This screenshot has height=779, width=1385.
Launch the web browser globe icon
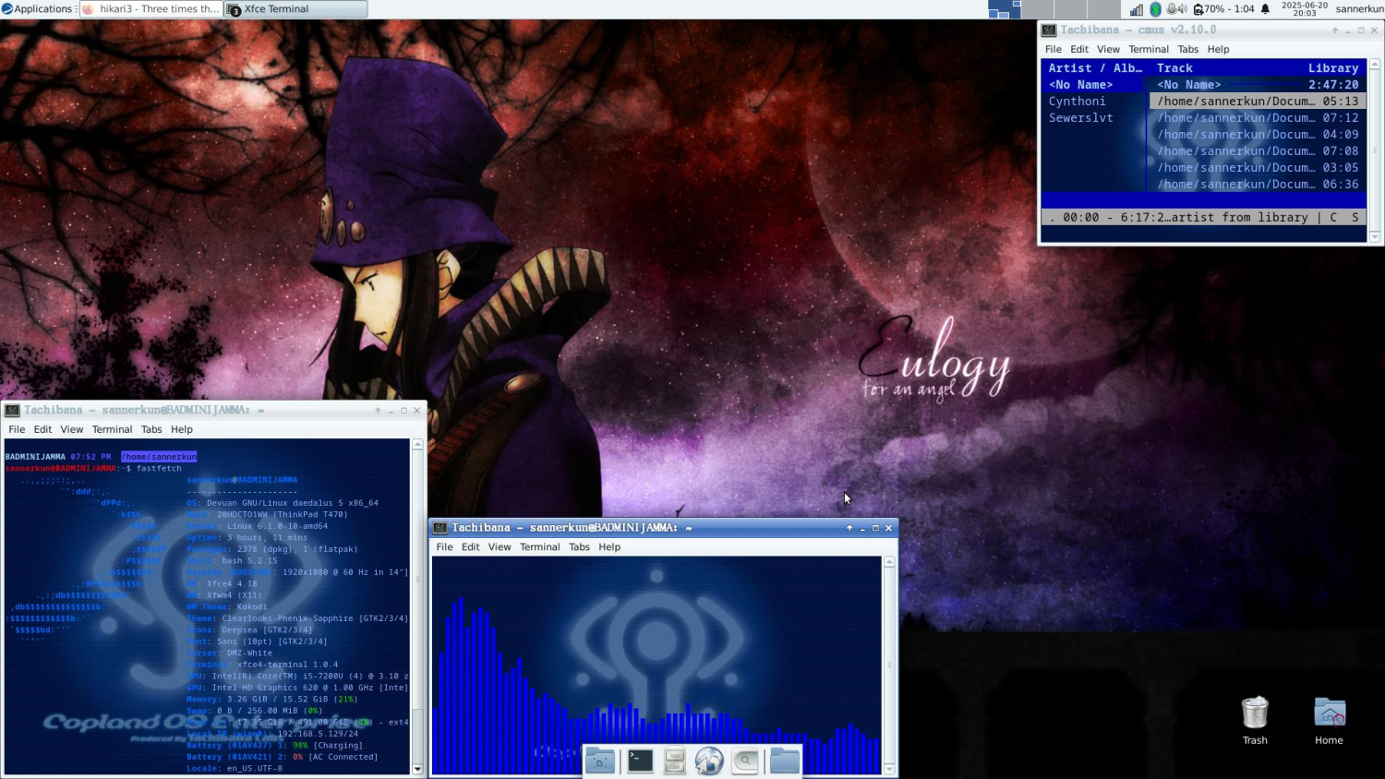tap(709, 761)
